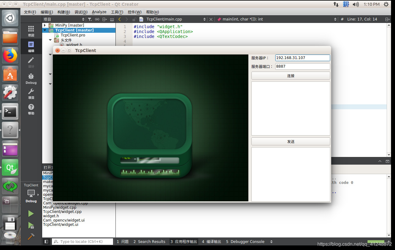
Task: Switch to the 1 问题 issues pane
Action: (123, 242)
